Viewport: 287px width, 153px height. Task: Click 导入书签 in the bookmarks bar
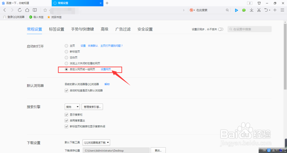point(36,17)
